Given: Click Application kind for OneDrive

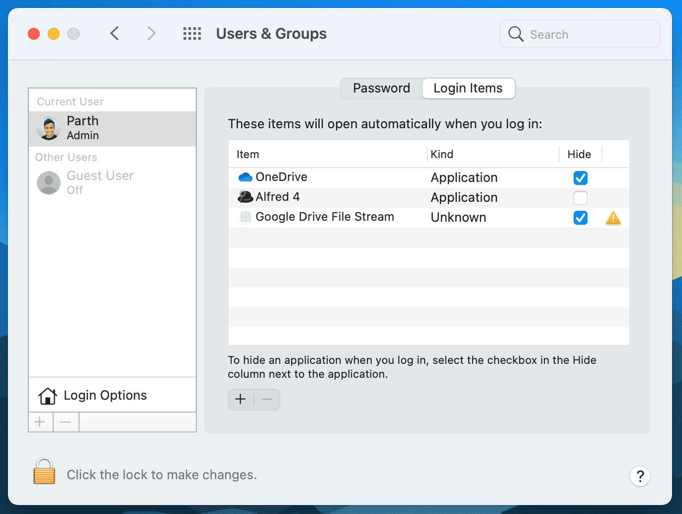Looking at the screenshot, I should coord(464,177).
